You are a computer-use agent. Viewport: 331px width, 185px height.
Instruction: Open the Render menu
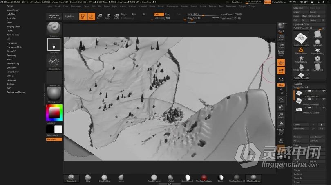coord(184,6)
